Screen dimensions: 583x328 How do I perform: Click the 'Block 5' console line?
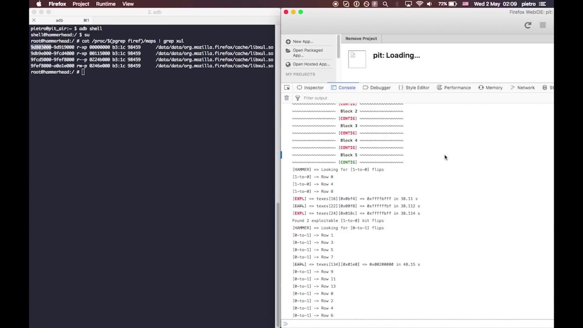[348, 155]
